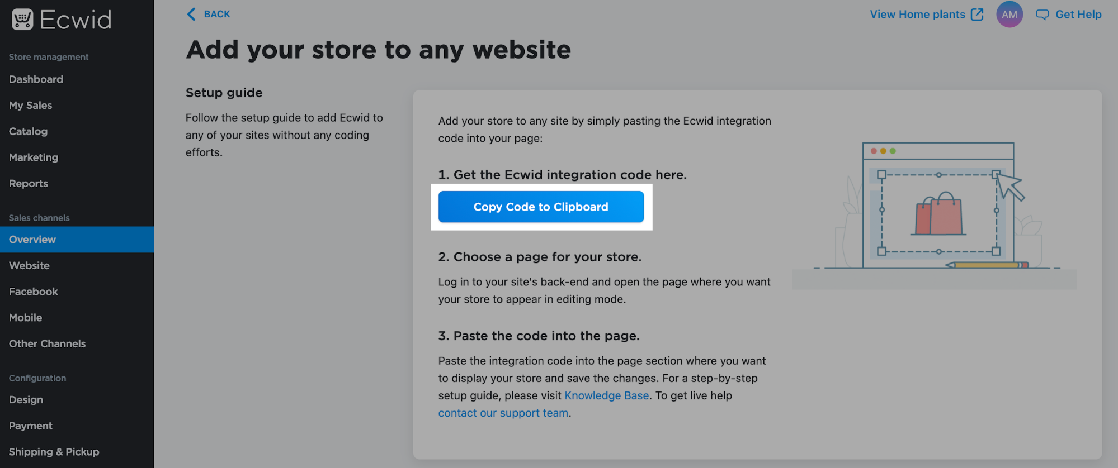The image size is (1118, 468).
Task: Click the BACK link text
Action: (217, 14)
